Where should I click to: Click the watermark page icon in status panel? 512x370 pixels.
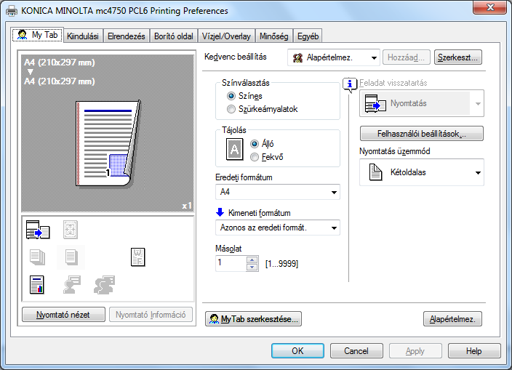click(x=137, y=257)
